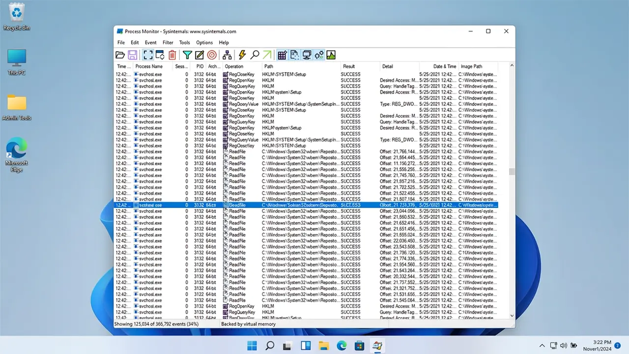Open the notification badge in the tray
629x354 pixels.
(617, 346)
